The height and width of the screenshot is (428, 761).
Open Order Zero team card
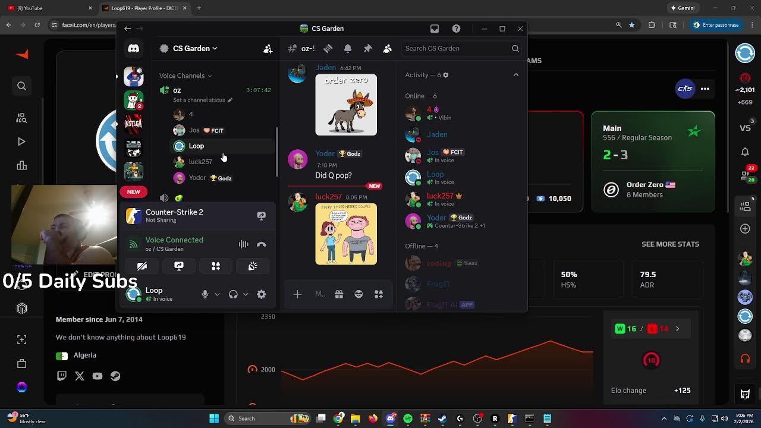(x=653, y=189)
